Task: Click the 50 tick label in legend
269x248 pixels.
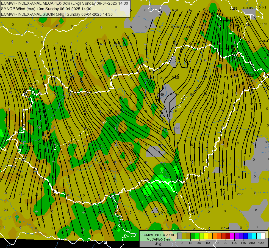Action: [208, 243]
